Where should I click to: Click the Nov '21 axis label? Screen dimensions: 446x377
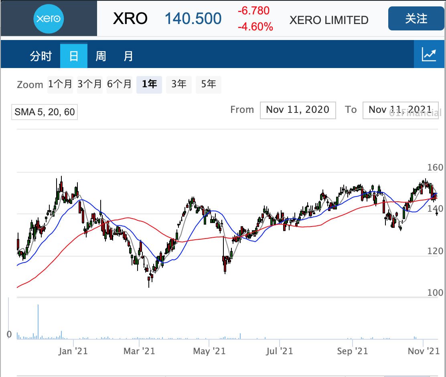424,351
